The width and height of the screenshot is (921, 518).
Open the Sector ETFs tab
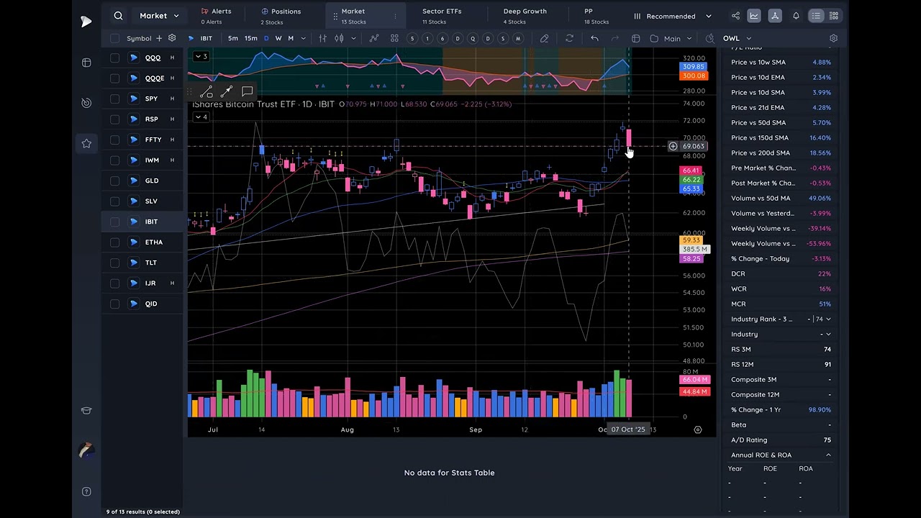tap(442, 16)
